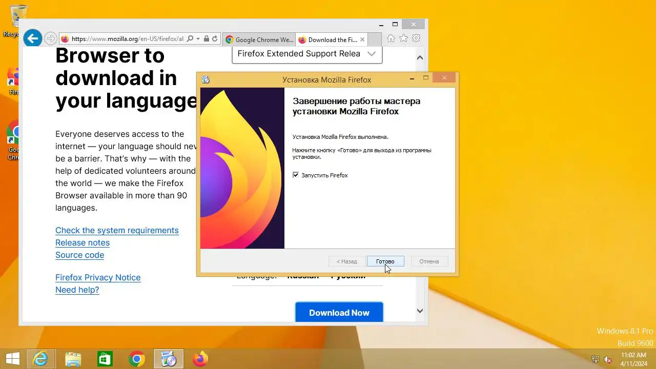Click the installer title bar setup icon

tap(206, 79)
